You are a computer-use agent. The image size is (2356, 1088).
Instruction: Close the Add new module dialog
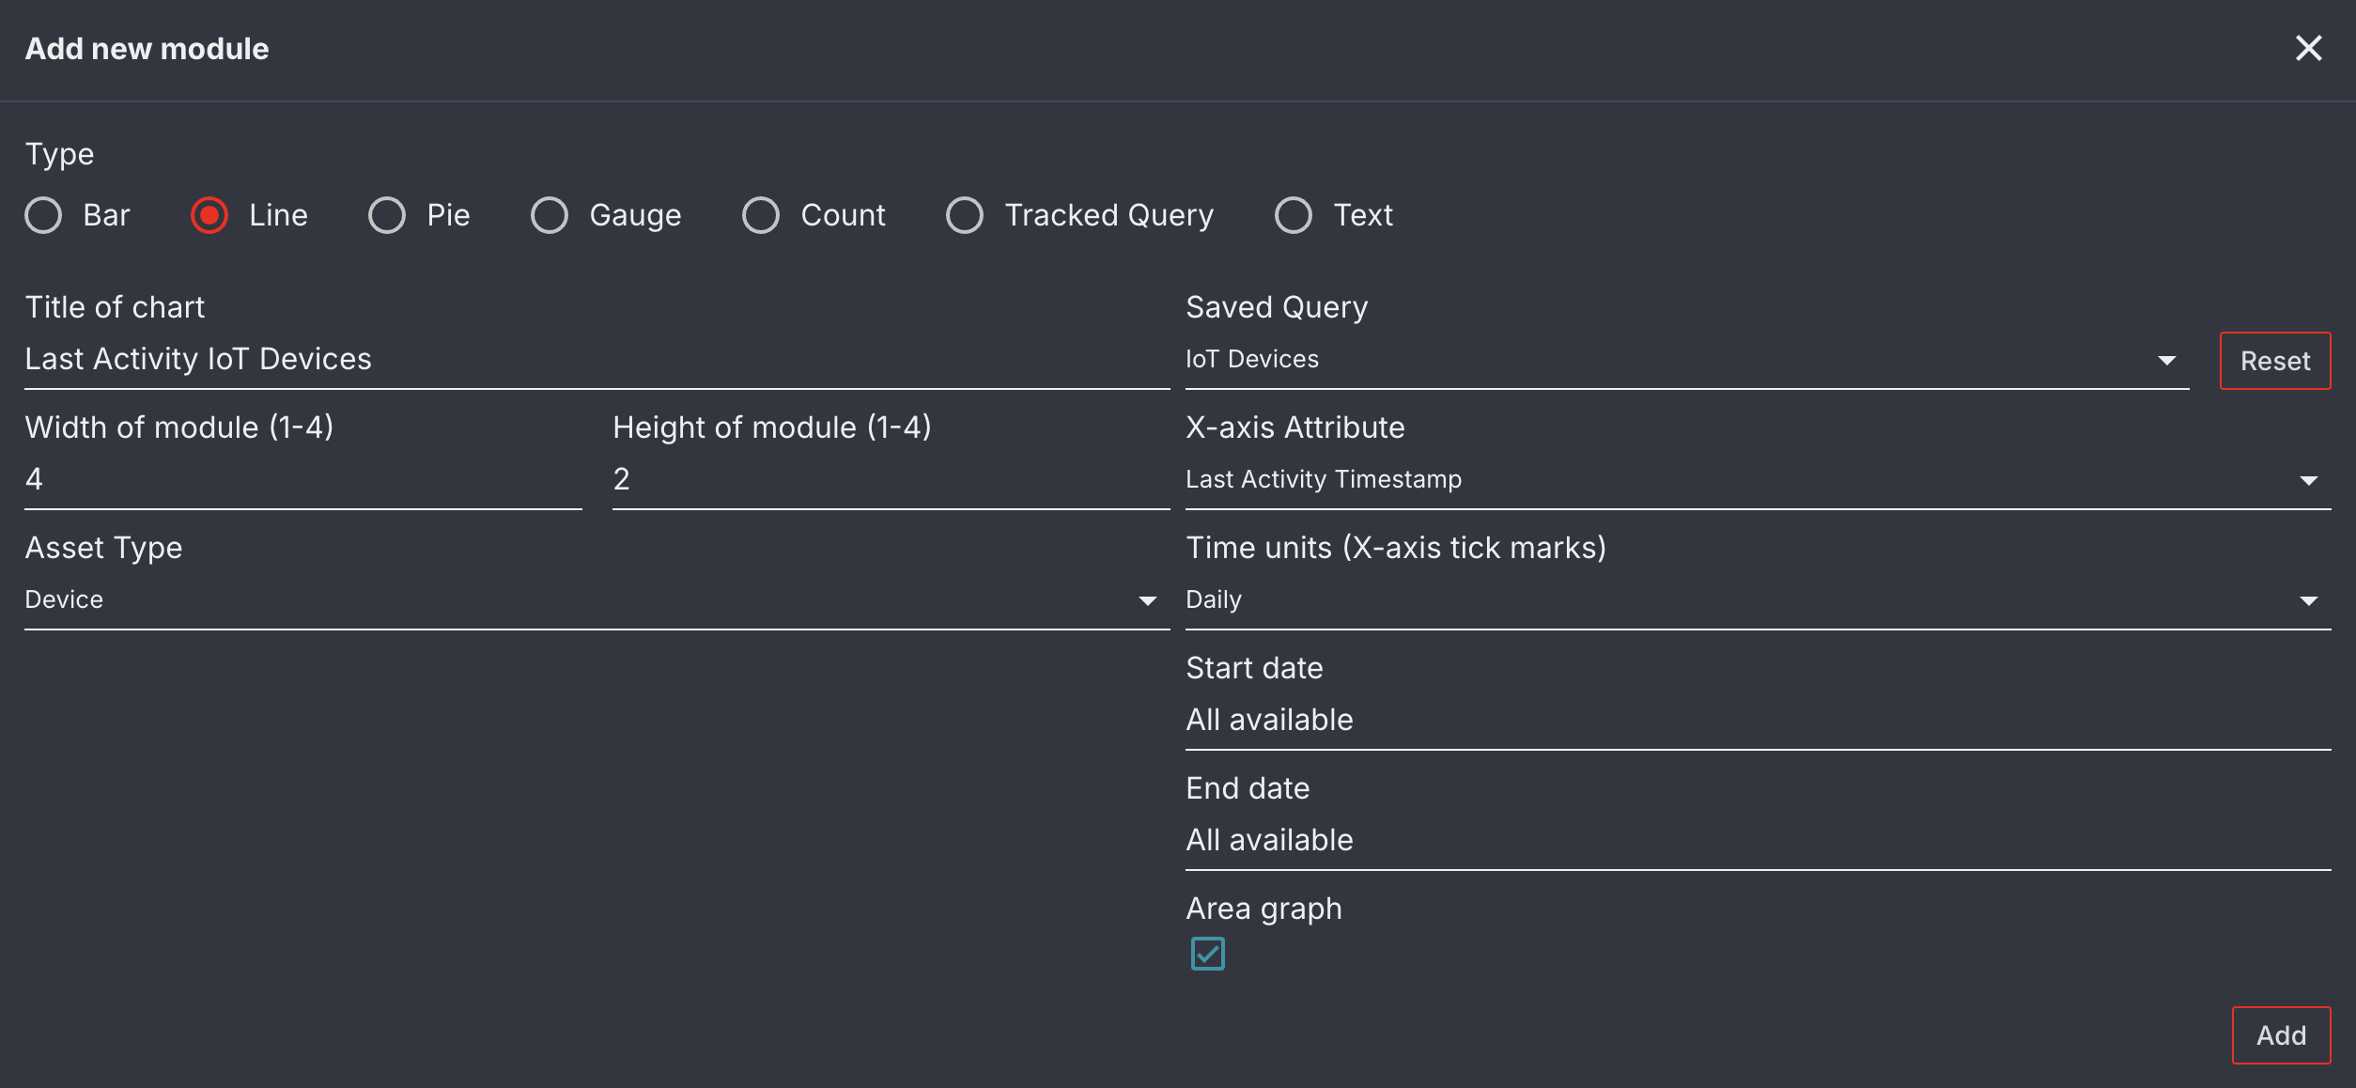click(x=2308, y=48)
